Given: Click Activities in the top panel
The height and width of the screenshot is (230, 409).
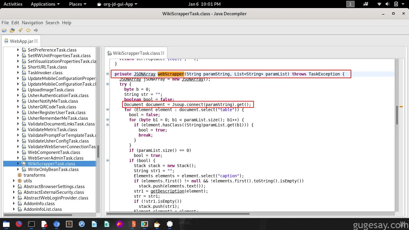Looking at the screenshot, I should tap(13, 4).
